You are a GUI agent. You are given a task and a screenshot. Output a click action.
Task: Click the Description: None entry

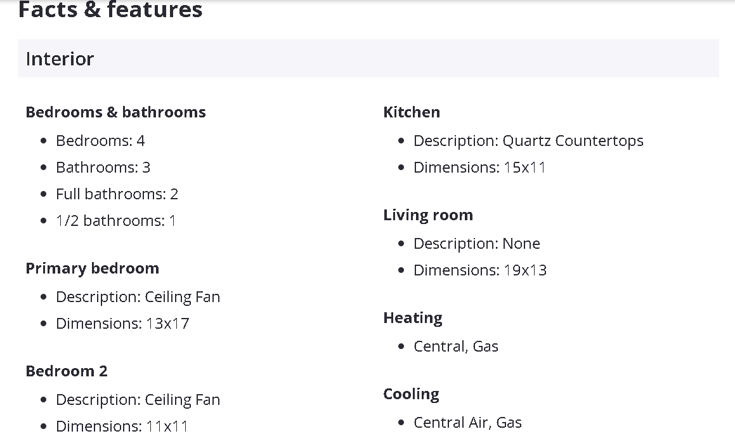pyautogui.click(x=476, y=244)
